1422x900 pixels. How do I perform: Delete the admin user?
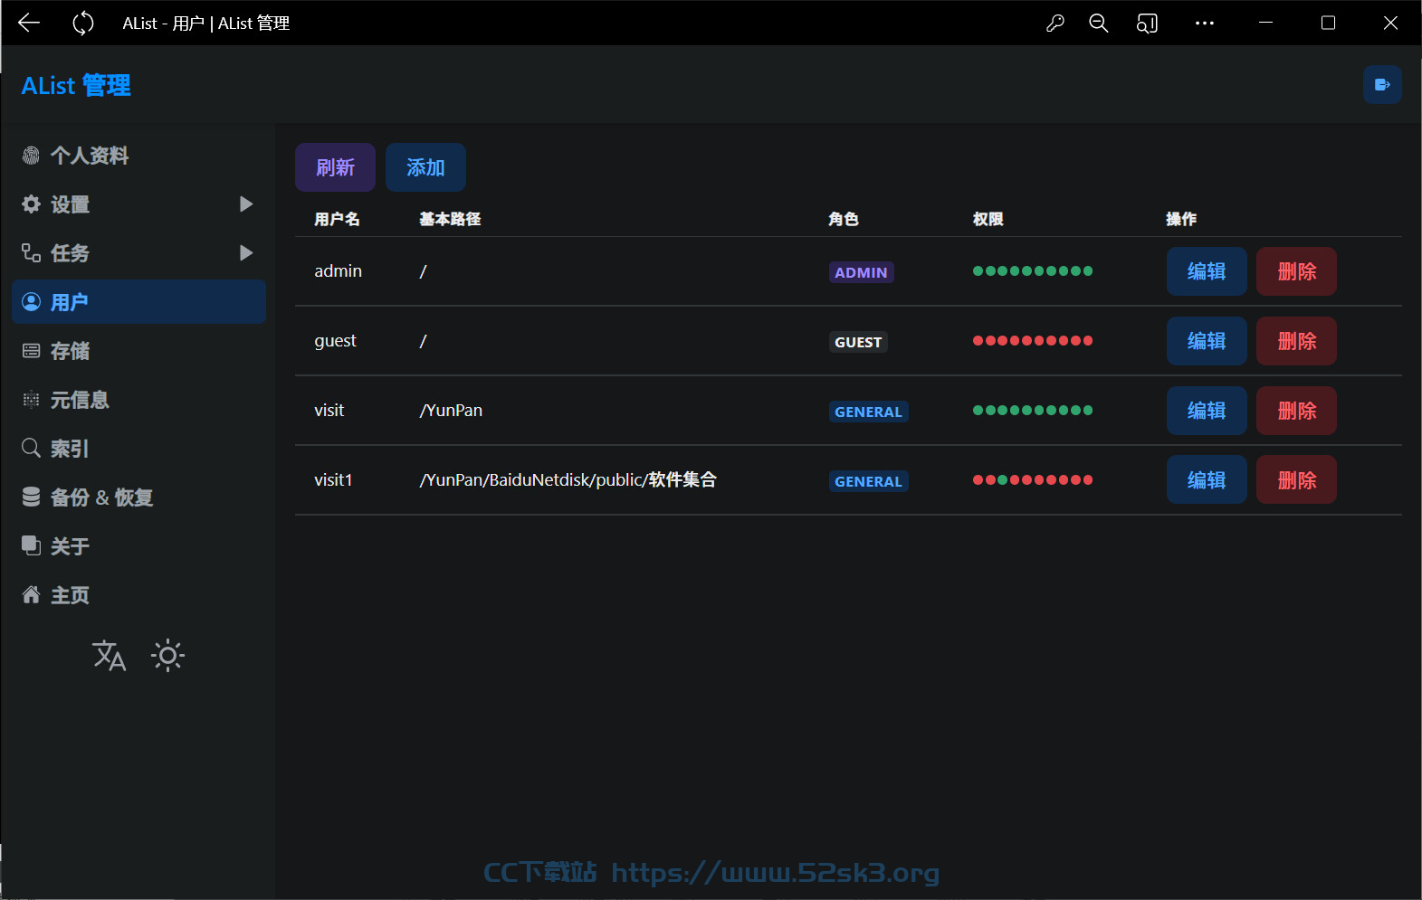pos(1296,271)
